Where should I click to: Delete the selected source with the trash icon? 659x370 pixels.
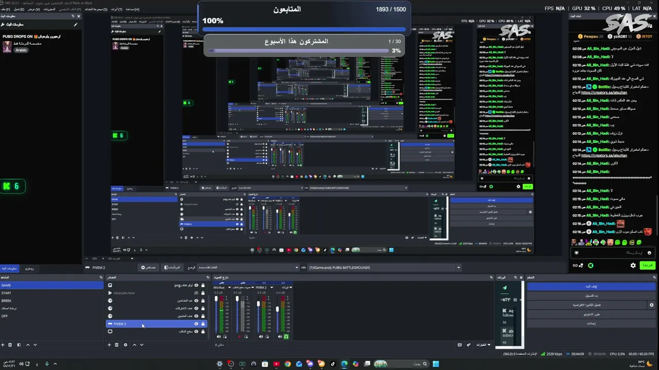(117, 345)
